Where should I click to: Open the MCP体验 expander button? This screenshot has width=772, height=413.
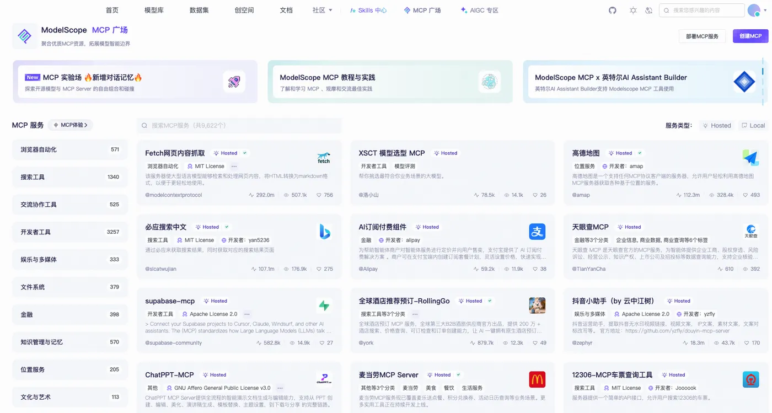tap(71, 125)
